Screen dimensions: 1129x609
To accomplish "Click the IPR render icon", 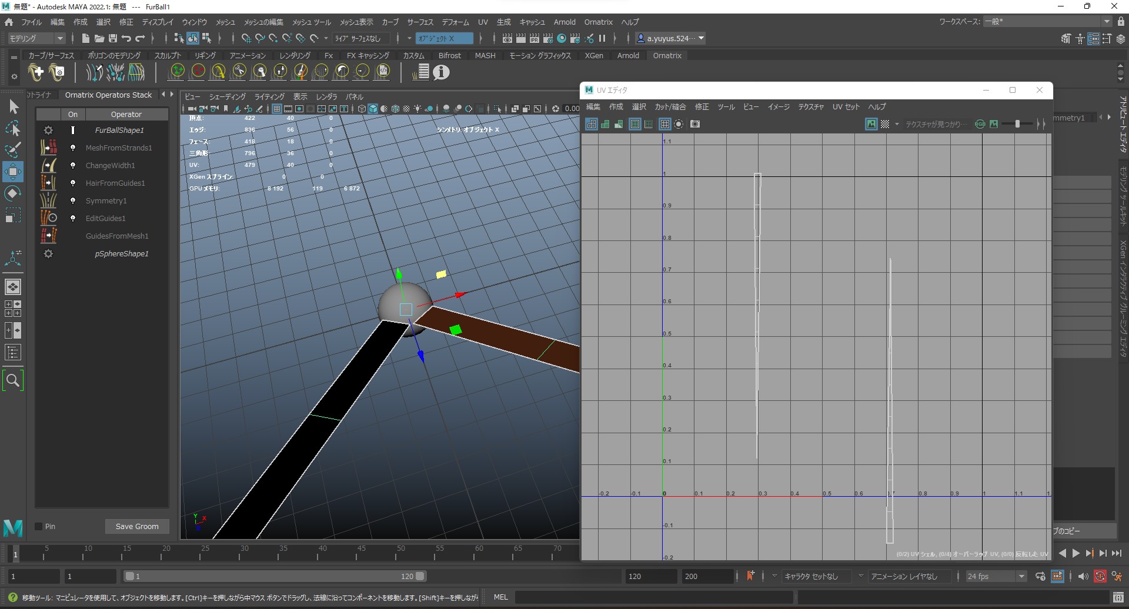I will [535, 38].
